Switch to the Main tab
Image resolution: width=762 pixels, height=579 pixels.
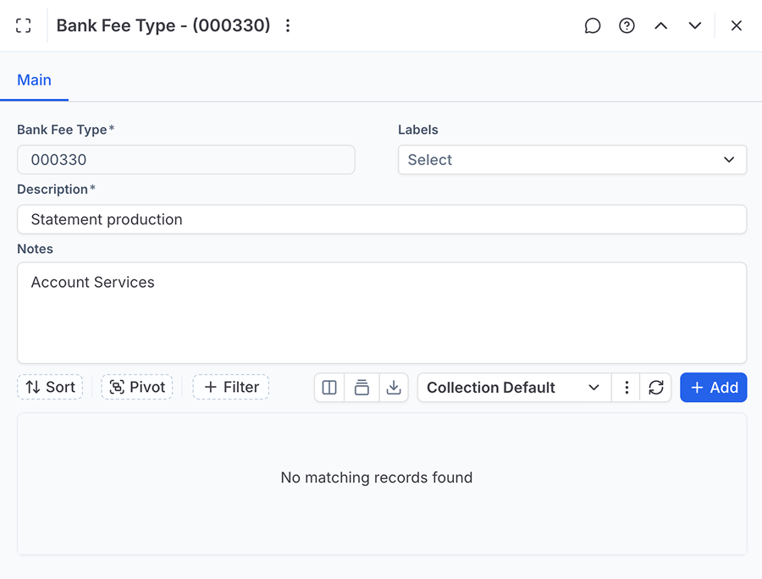[34, 80]
